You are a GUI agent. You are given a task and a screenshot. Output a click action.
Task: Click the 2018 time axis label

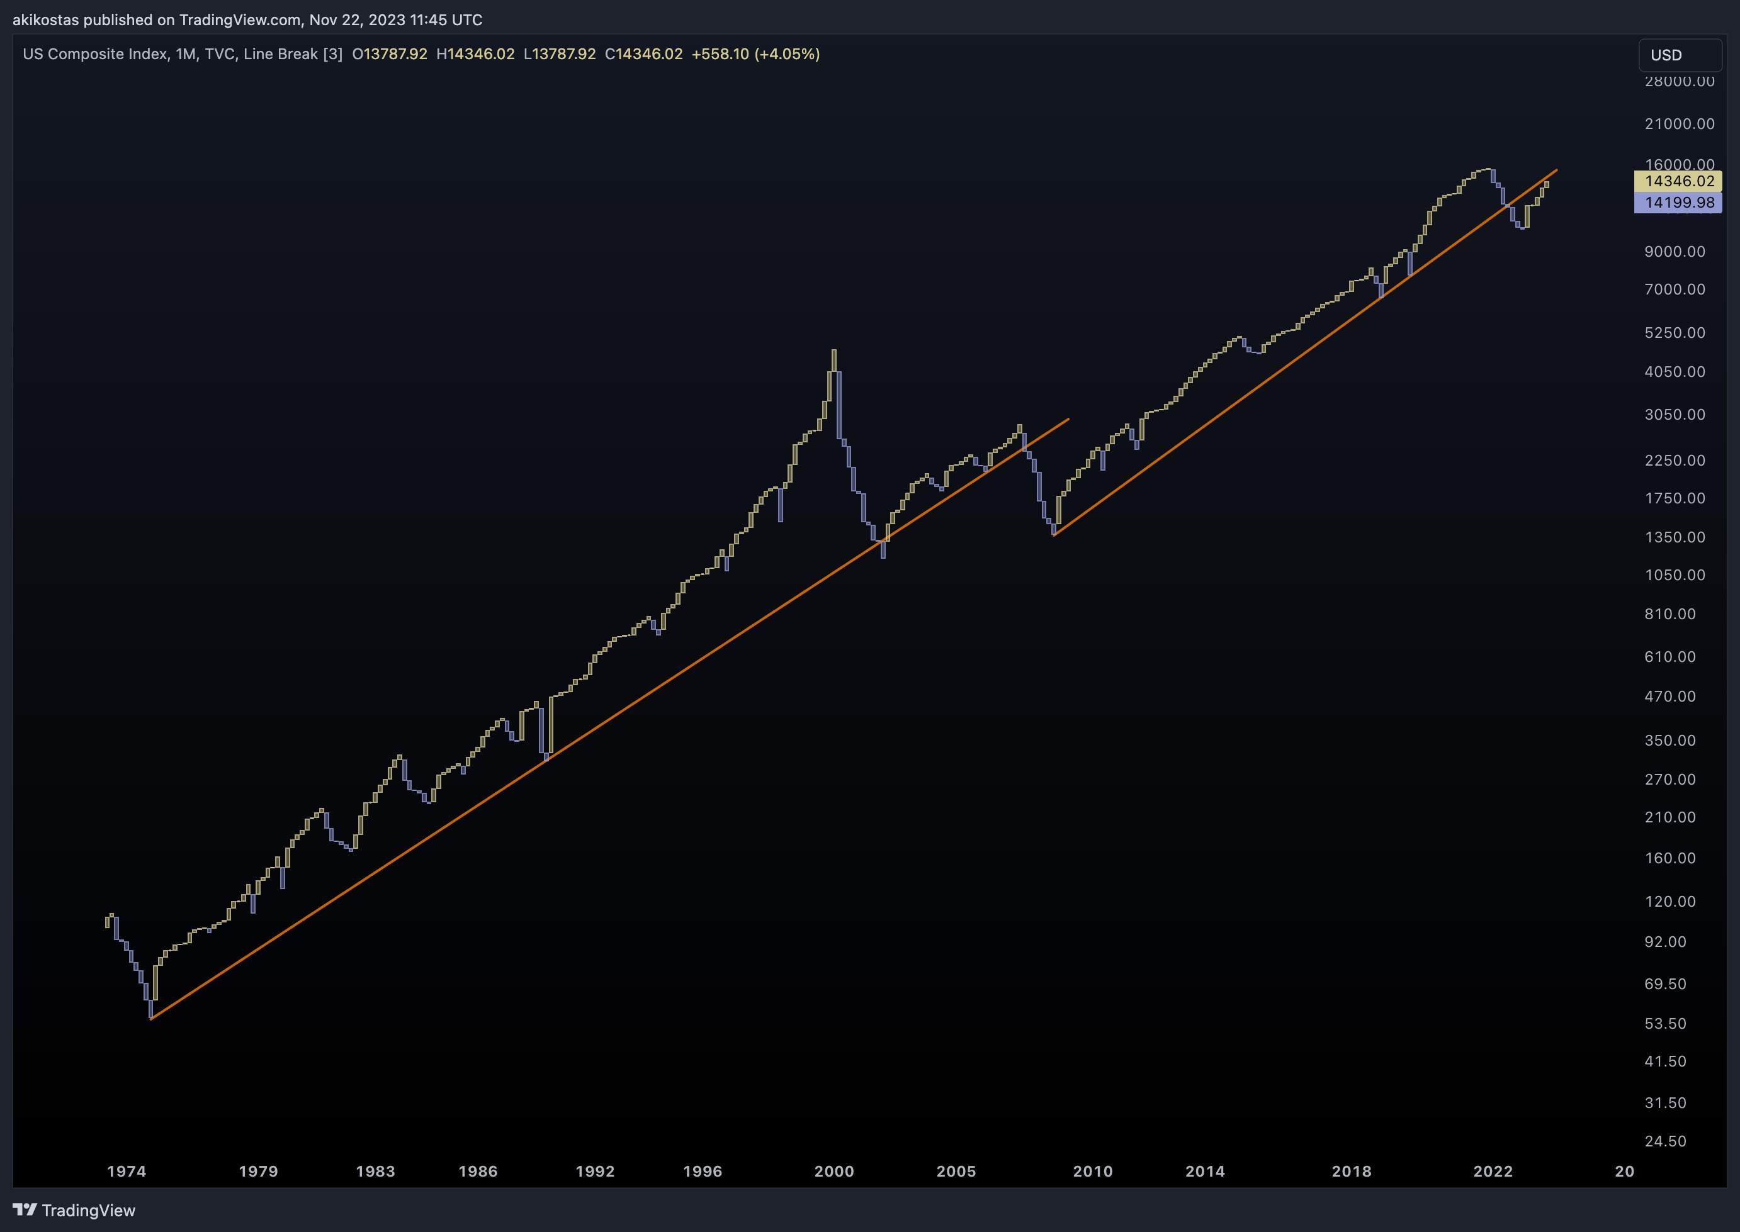pyautogui.click(x=1352, y=1170)
